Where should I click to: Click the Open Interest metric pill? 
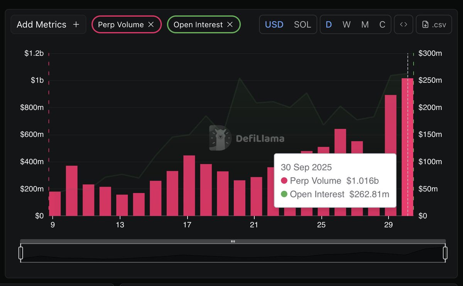(x=199, y=24)
